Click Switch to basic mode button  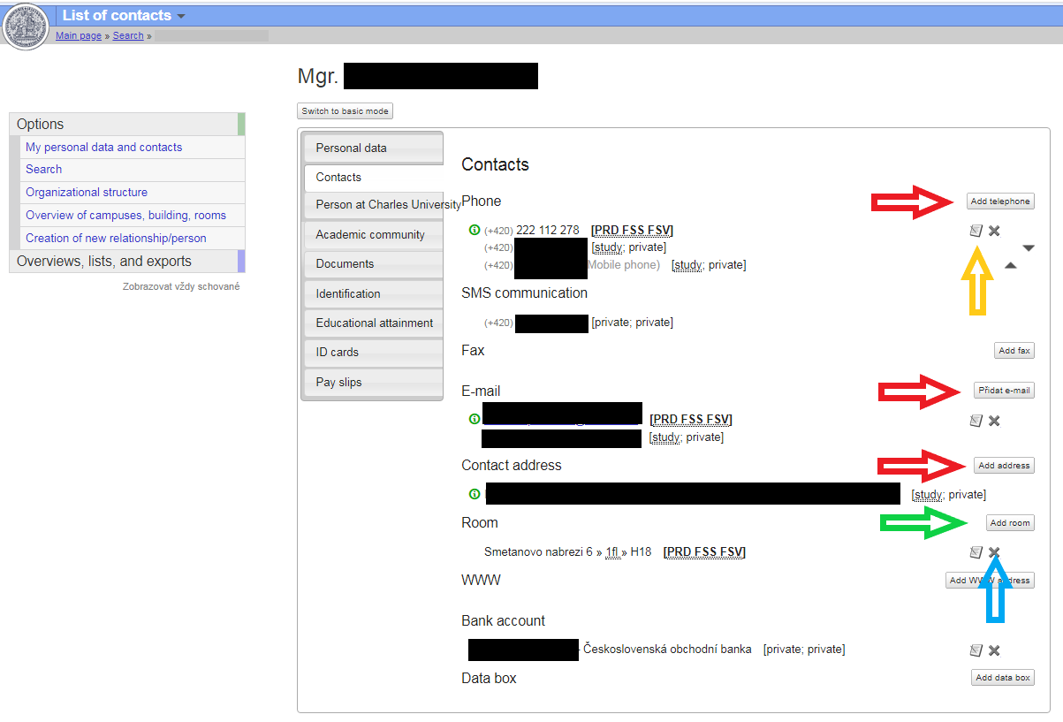click(345, 111)
